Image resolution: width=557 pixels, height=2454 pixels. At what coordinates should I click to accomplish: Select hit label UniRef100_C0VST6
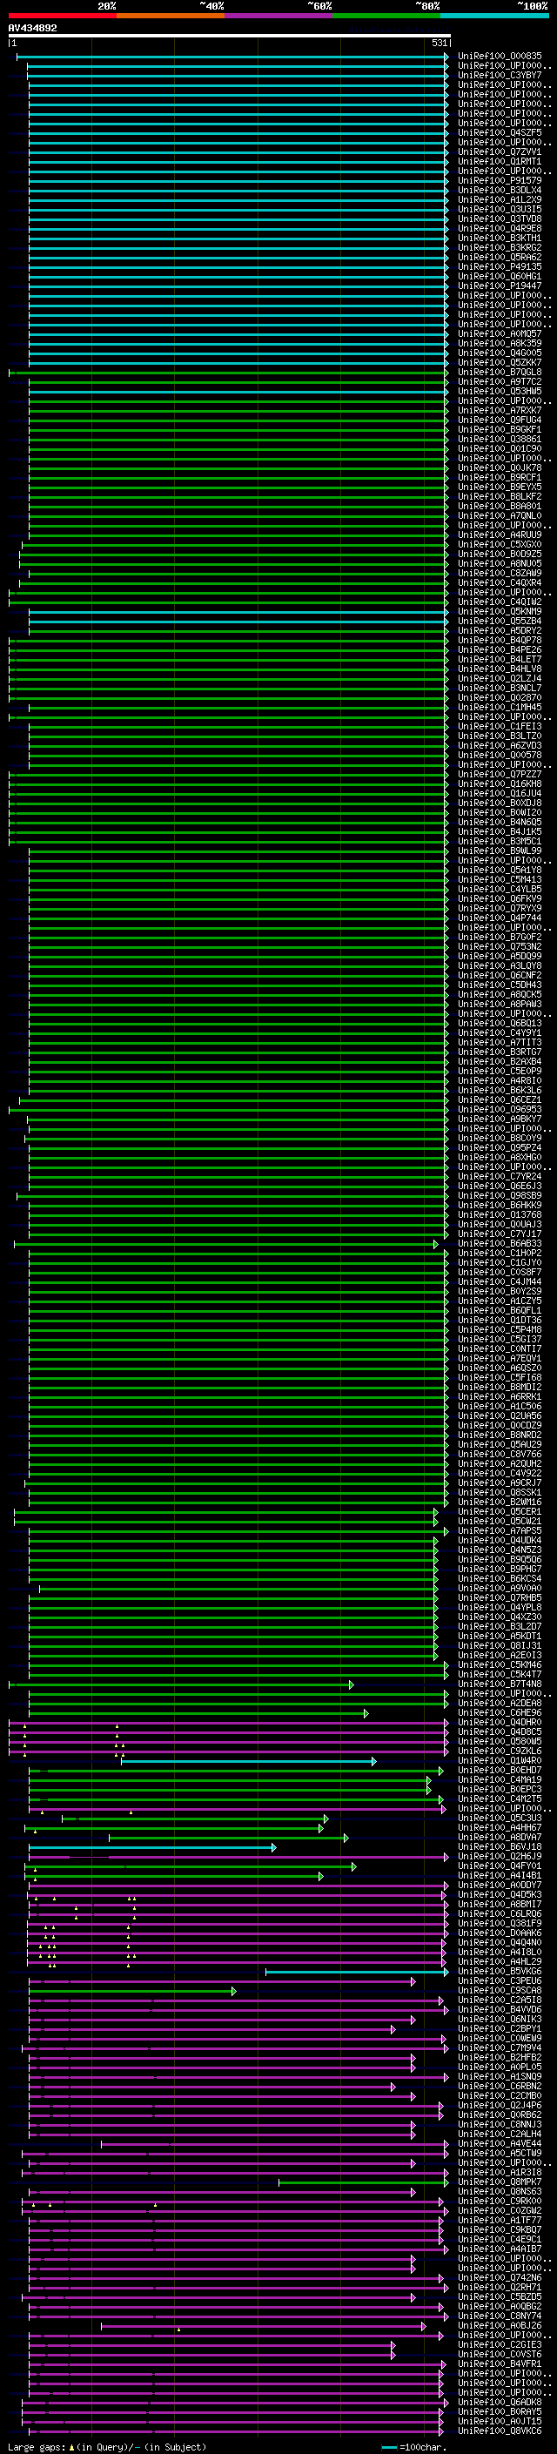(x=499, y=2355)
